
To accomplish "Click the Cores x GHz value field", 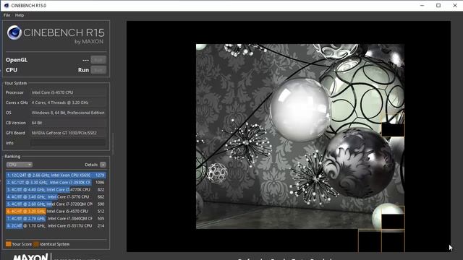I will (x=68, y=103).
